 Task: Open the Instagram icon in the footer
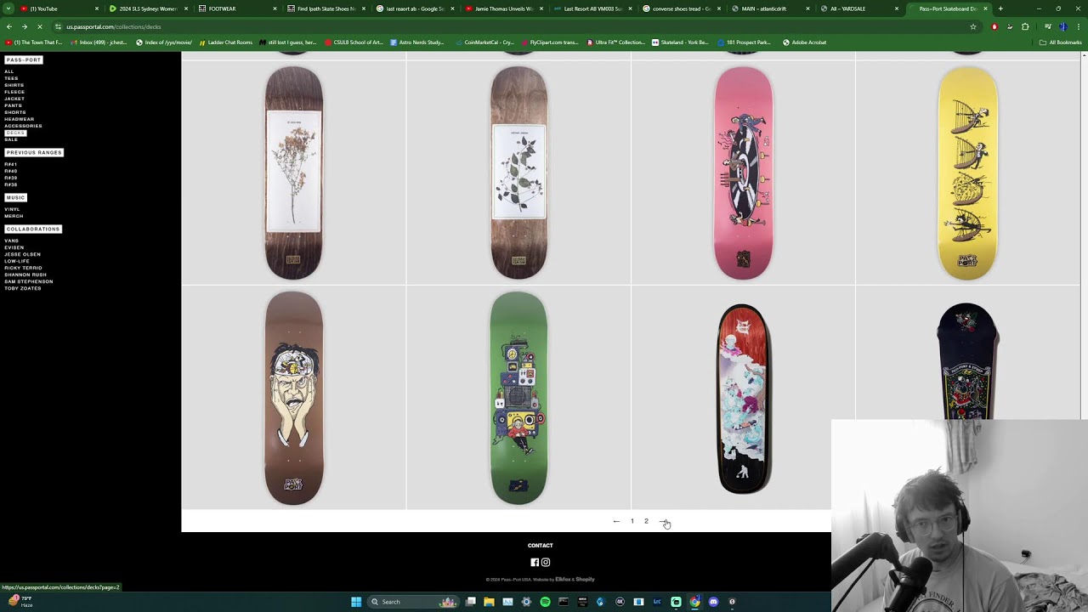coord(546,562)
